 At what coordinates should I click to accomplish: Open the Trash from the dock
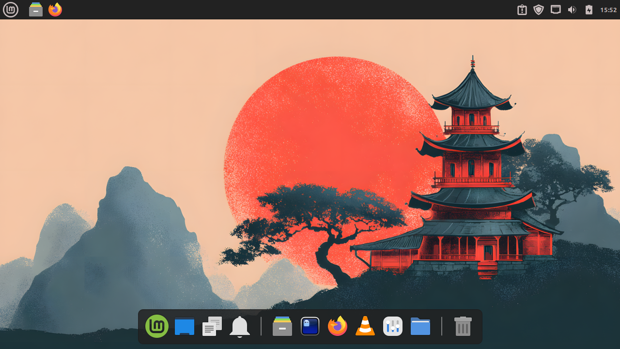tap(462, 326)
